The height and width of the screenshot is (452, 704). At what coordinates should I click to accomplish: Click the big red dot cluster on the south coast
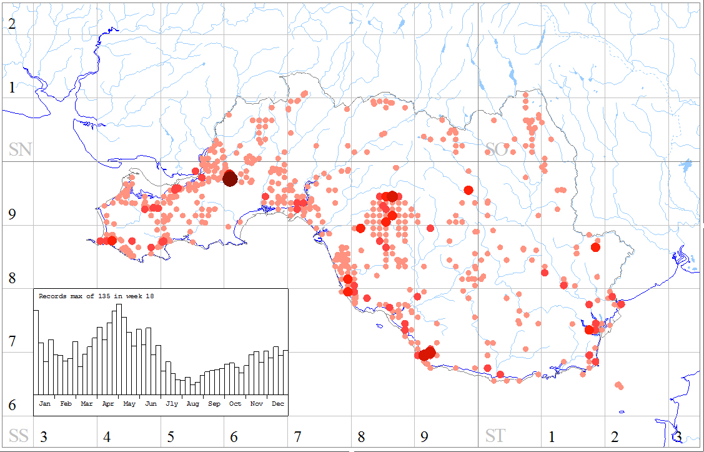428,353
